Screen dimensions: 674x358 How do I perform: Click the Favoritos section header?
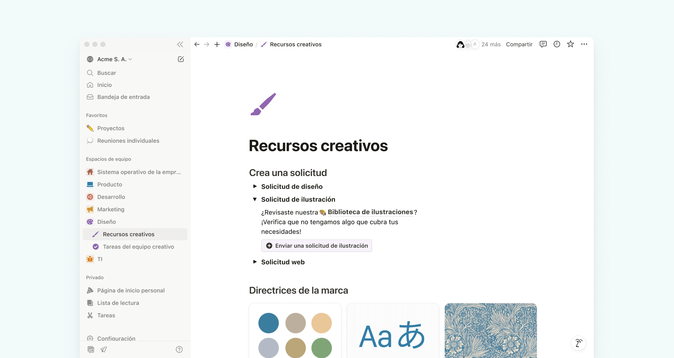[97, 115]
